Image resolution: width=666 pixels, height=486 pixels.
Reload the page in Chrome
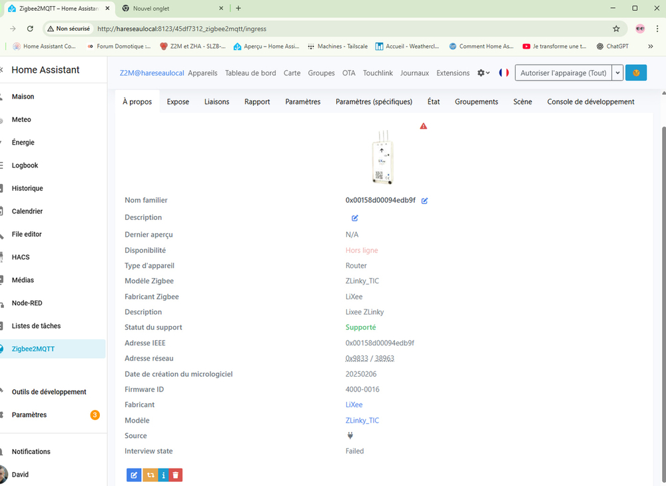(30, 29)
